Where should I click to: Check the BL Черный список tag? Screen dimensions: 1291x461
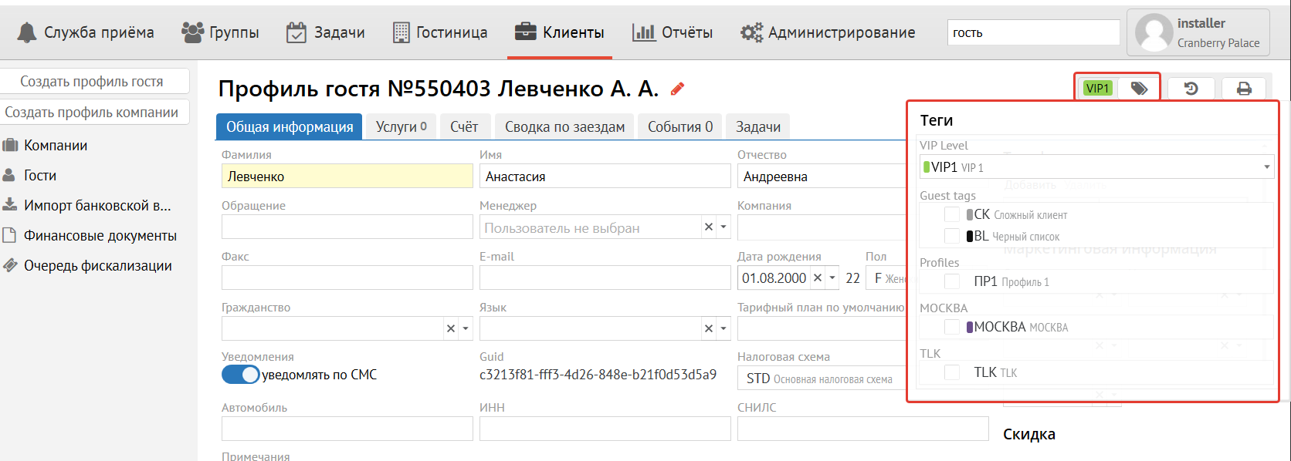click(x=952, y=236)
